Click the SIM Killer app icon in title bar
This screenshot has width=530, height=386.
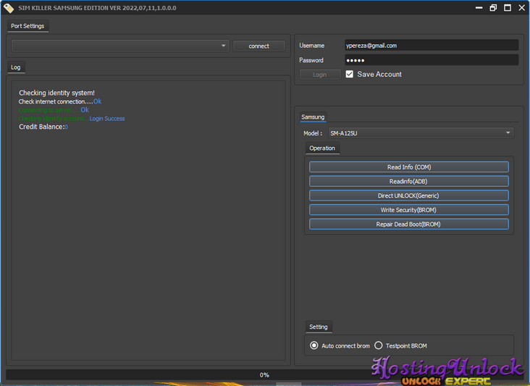(x=9, y=8)
